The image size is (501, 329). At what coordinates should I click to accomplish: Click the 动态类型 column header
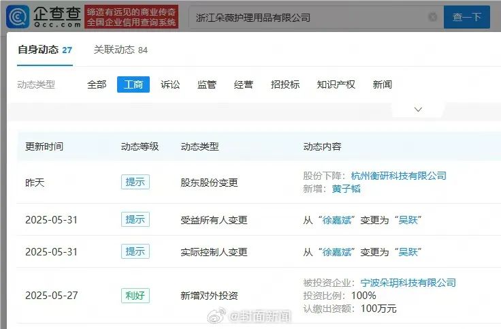199,146
